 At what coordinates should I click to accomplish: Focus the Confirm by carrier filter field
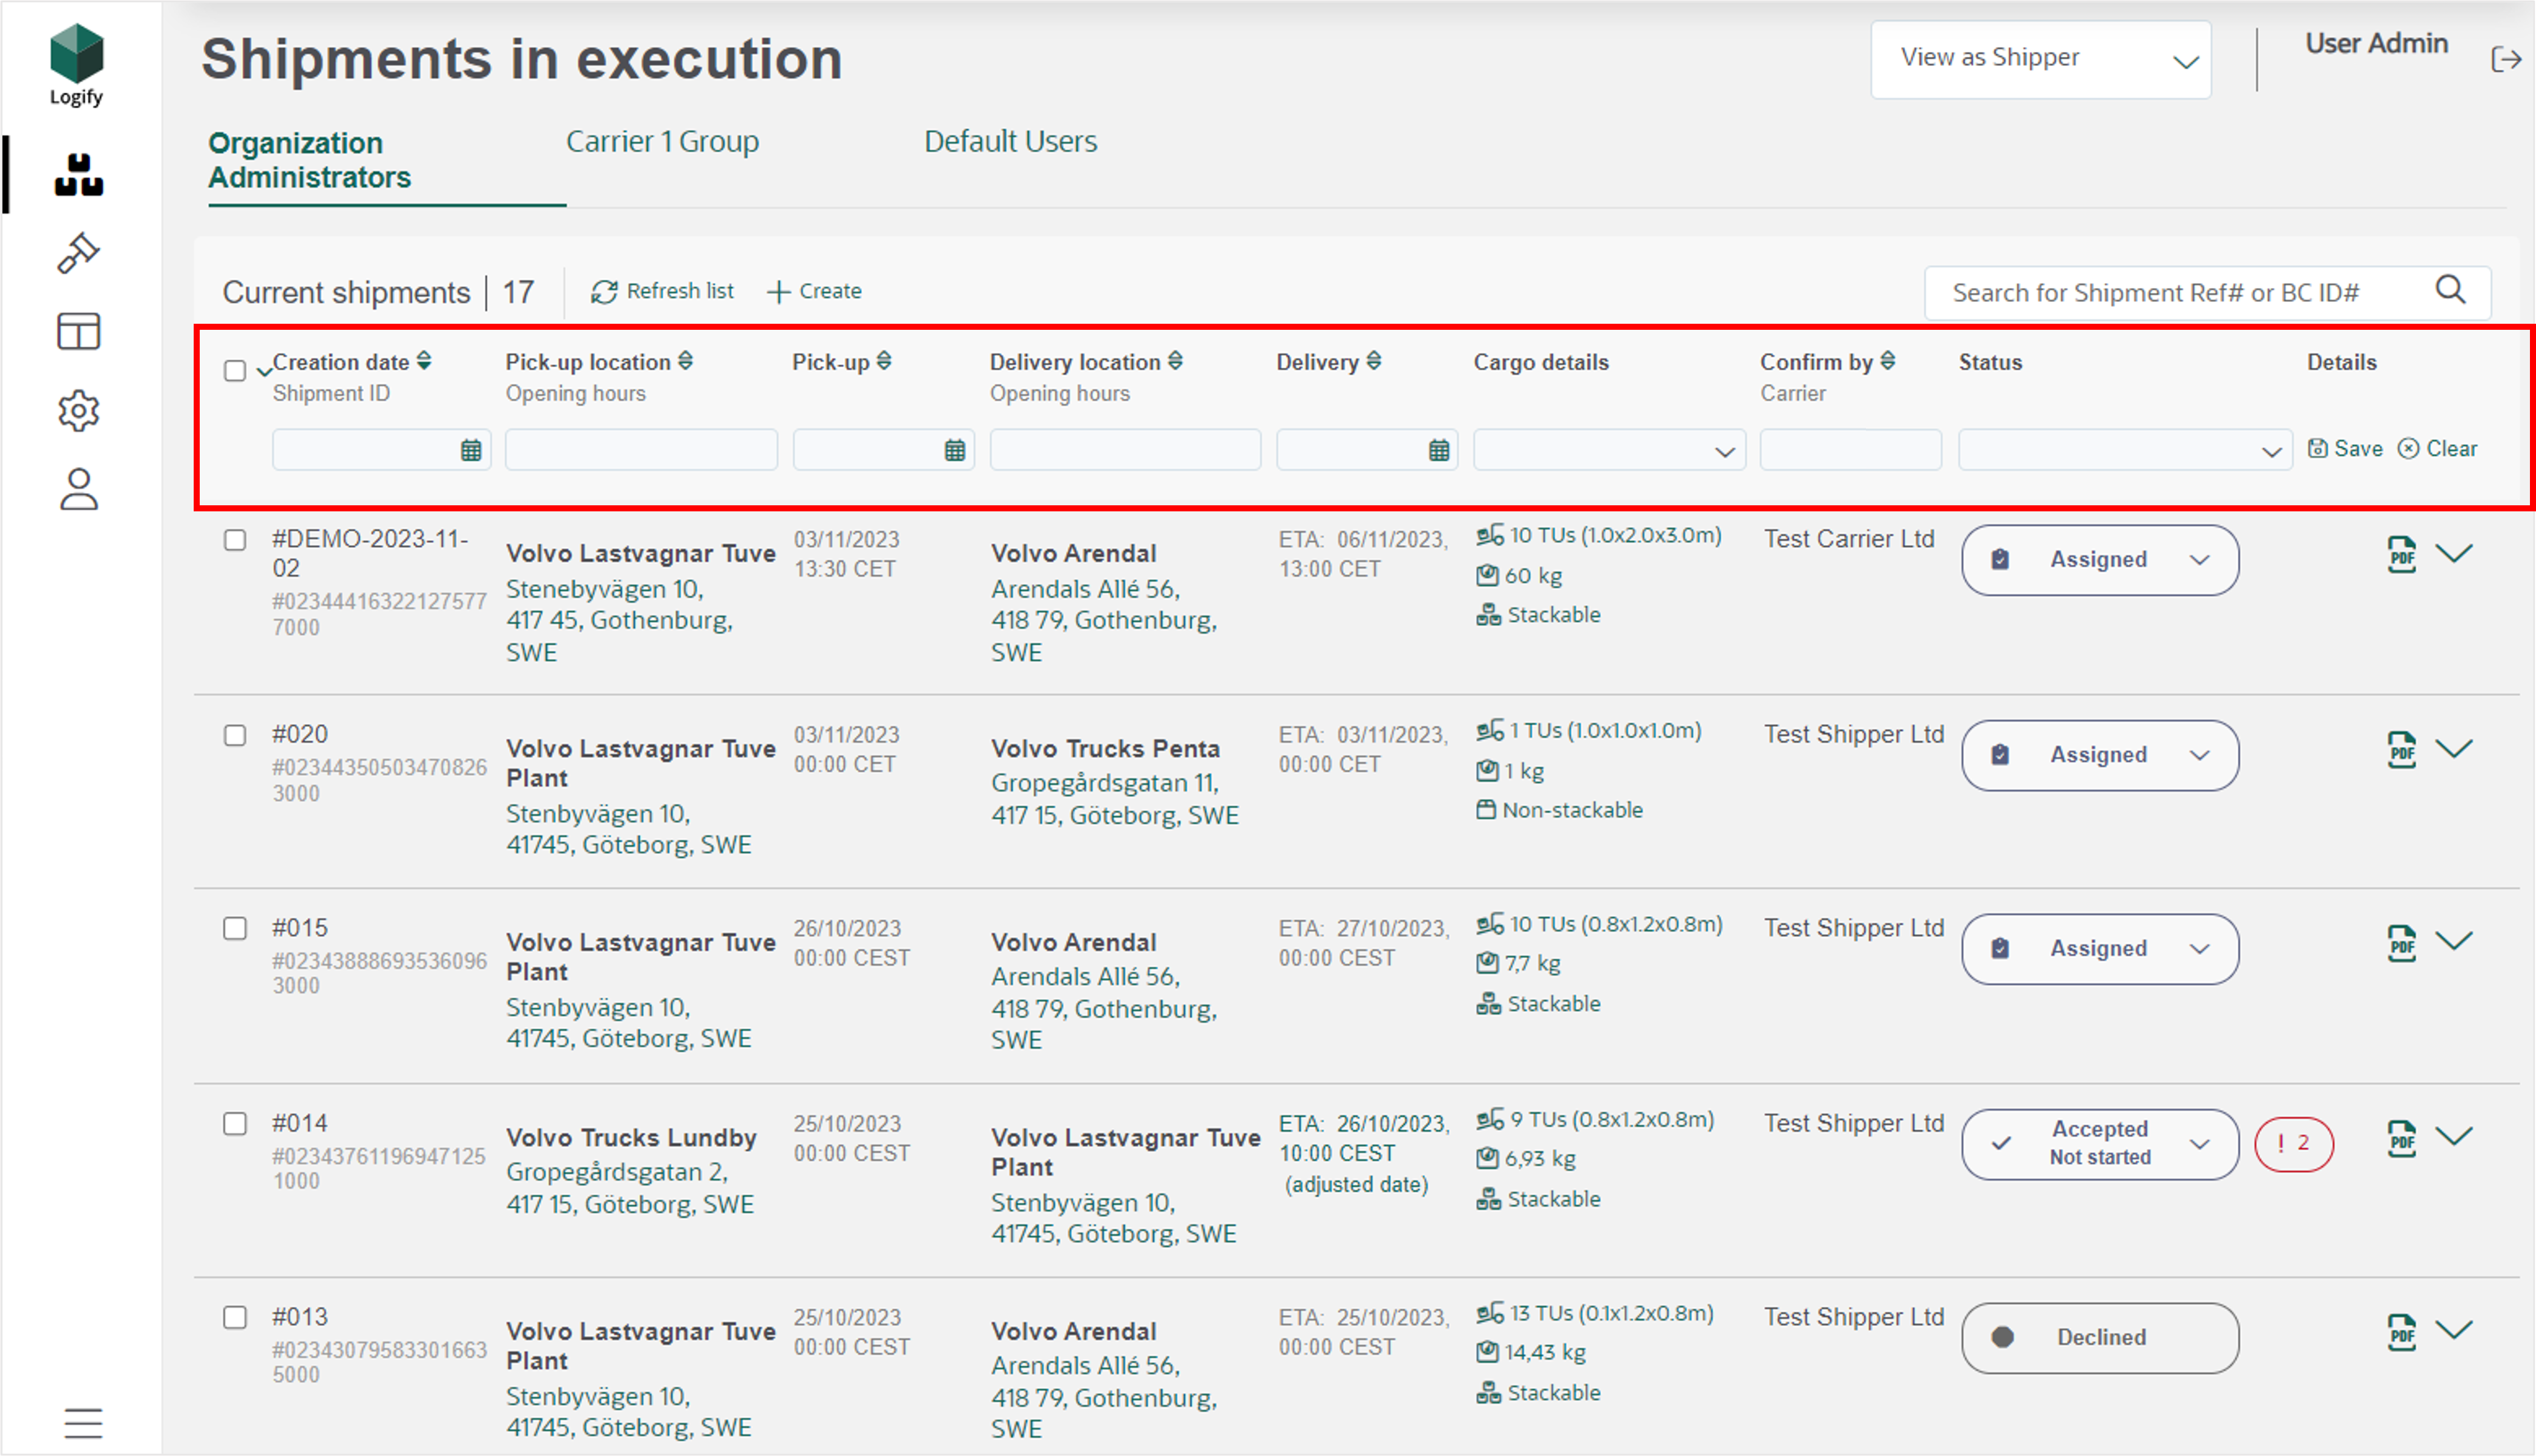tap(1851, 450)
